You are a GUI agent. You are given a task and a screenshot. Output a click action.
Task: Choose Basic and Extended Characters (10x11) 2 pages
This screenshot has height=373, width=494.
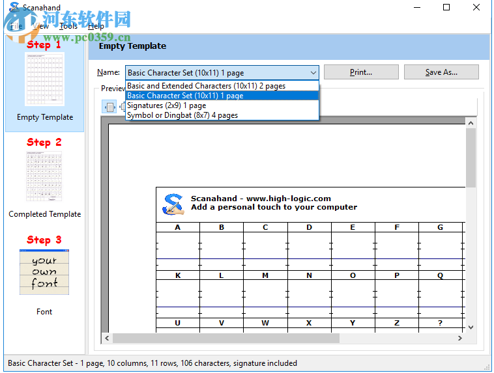(222, 86)
